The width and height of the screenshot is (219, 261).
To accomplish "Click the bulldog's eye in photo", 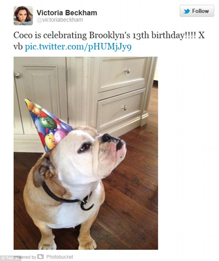I will click(x=85, y=147).
